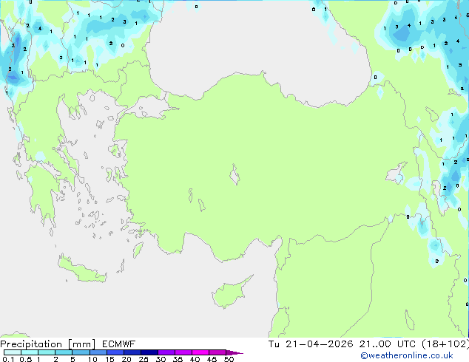
Task: Click the 'UTC' label in the footer
Action: [x=406, y=344]
